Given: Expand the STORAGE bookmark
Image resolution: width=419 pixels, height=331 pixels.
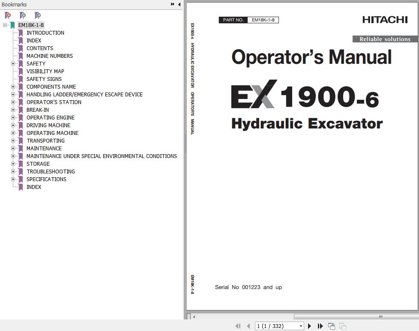Looking at the screenshot, I should pyautogui.click(x=13, y=164).
